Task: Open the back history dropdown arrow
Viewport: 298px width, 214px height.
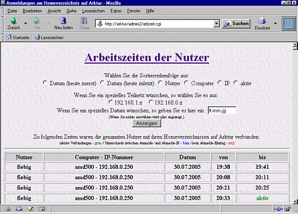Action: coord(26,23)
